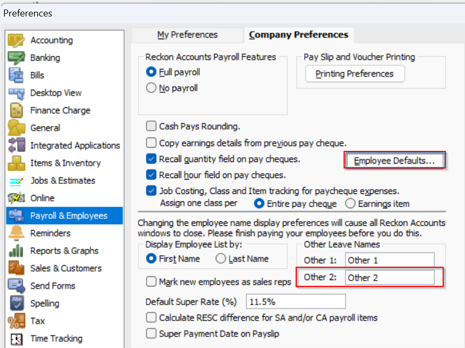Click the Jobs & Estimates icon
465x348 pixels.
point(17,181)
